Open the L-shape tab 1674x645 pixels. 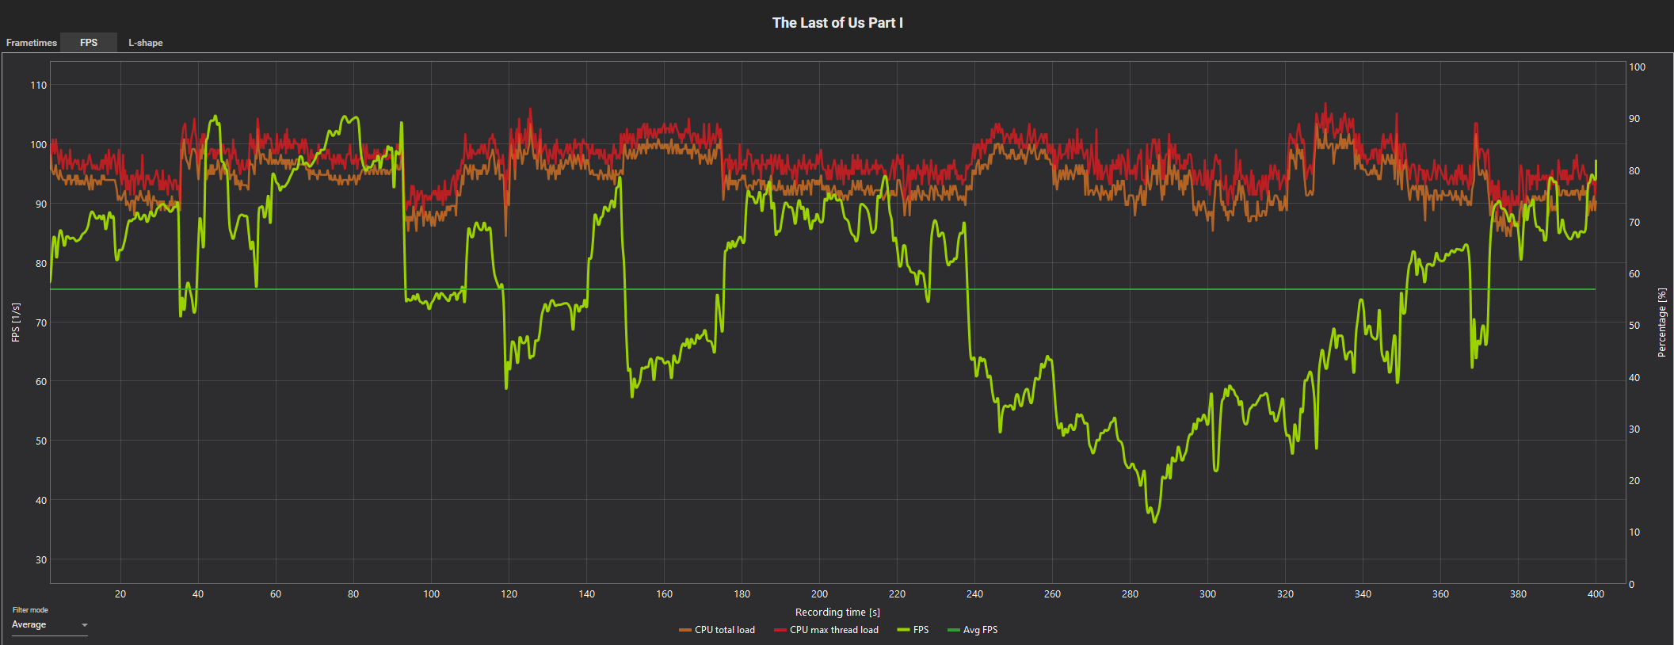[146, 43]
